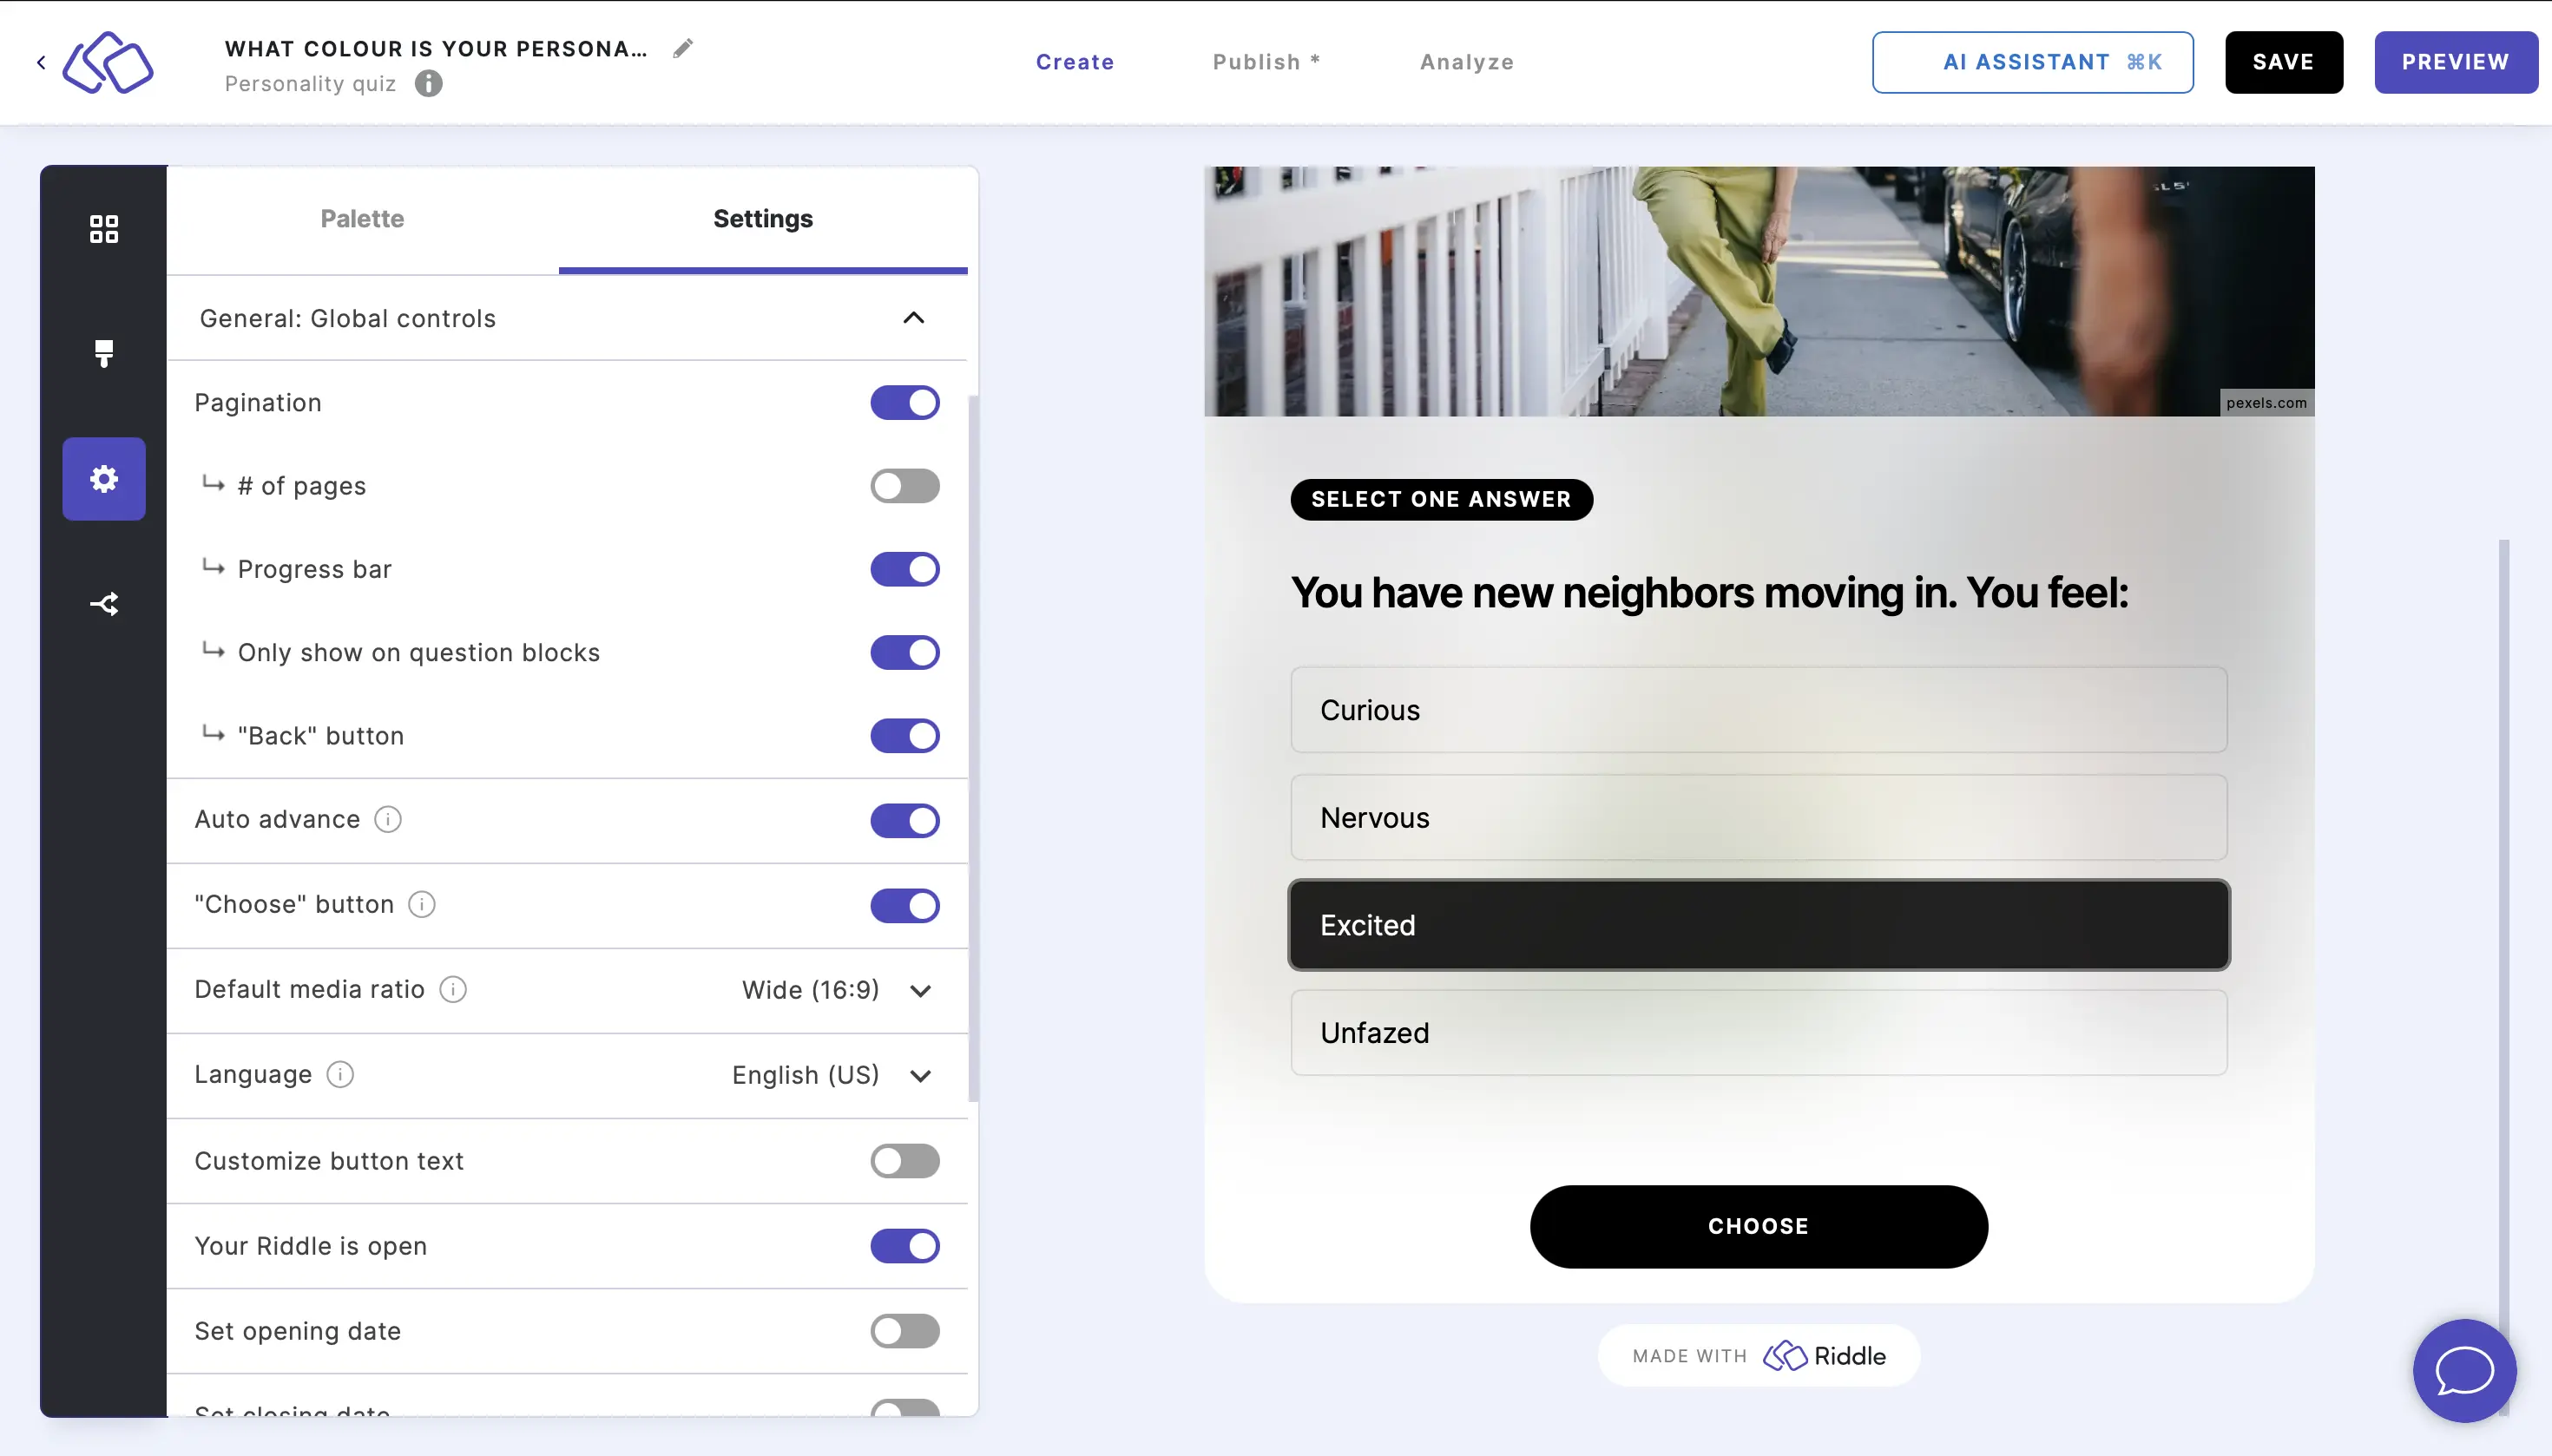Click the paint palette icon in left sidebar
The width and height of the screenshot is (2552, 1456).
tap(103, 354)
